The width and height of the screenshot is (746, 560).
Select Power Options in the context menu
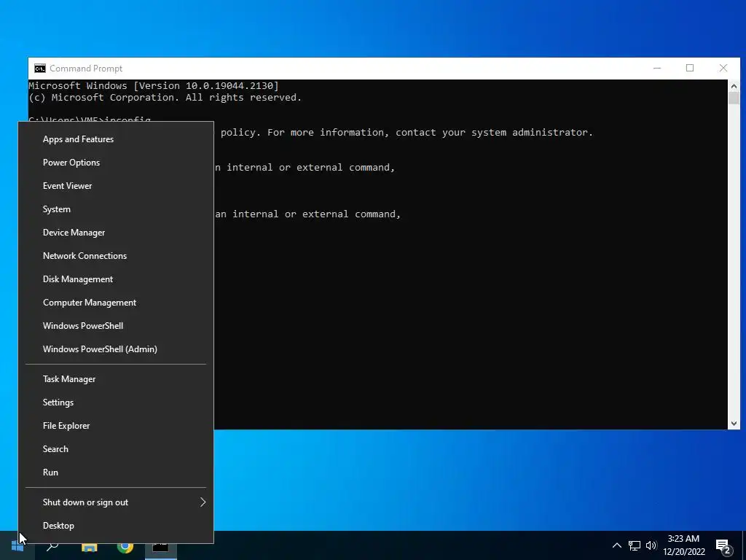[x=116, y=163]
